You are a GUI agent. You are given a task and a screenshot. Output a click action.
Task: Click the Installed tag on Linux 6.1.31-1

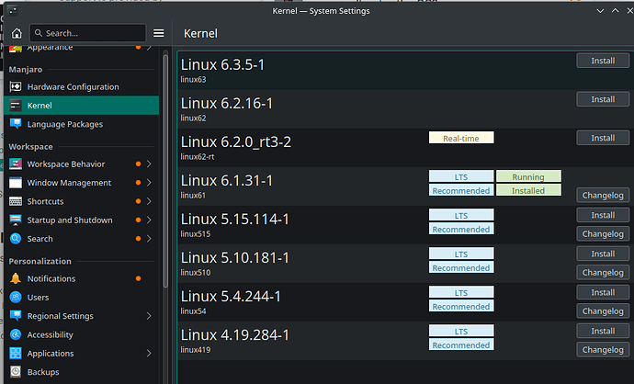click(528, 190)
